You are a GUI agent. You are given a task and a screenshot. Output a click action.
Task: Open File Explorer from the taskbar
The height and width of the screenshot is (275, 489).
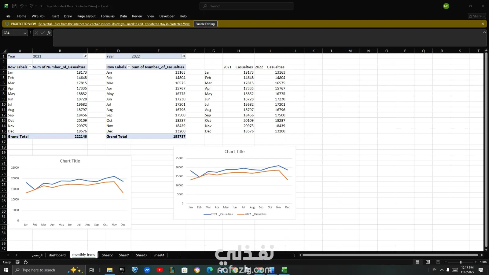[x=110, y=270]
